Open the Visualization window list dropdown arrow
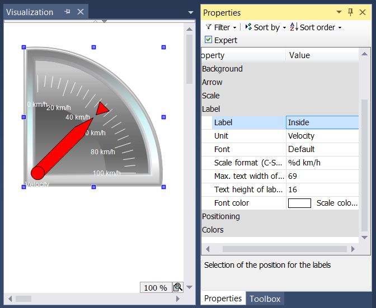Image resolution: width=376 pixels, height=308 pixels. click(191, 12)
